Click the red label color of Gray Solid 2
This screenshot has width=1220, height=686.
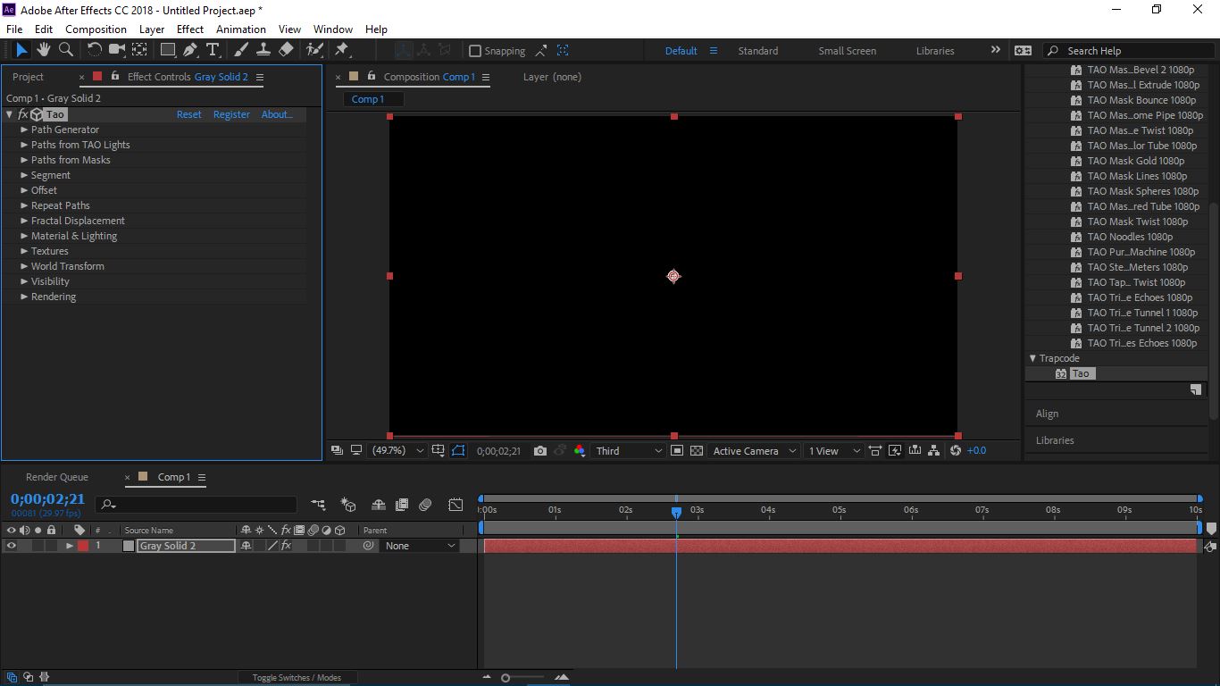pyautogui.click(x=83, y=546)
